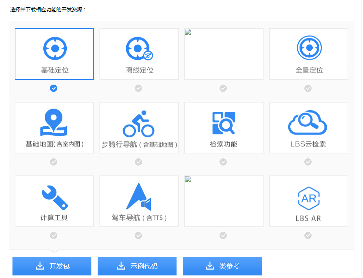Download the 开发包 development package
The width and height of the screenshot is (363, 278).
point(52,266)
